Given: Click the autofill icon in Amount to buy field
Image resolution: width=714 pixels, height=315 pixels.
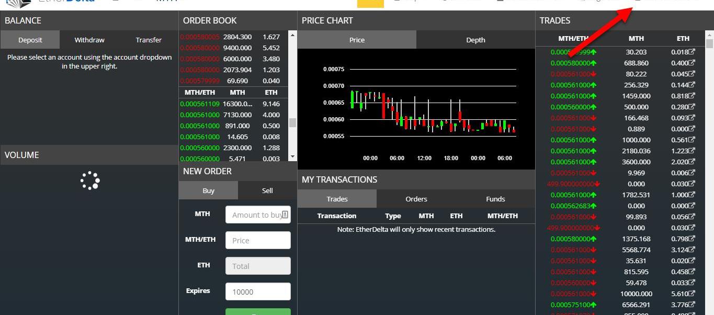Looking at the screenshot, I should point(285,215).
